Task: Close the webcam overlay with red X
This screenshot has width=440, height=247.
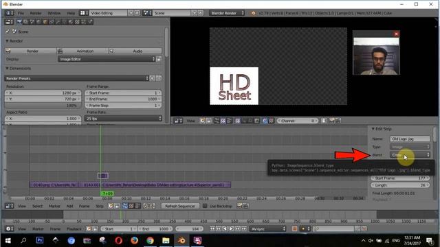Action: 396,34
